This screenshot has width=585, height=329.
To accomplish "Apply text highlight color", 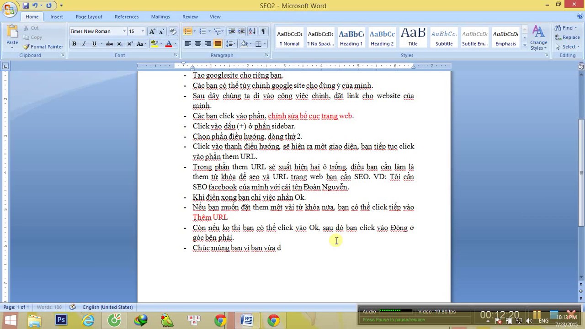I will click(x=154, y=44).
